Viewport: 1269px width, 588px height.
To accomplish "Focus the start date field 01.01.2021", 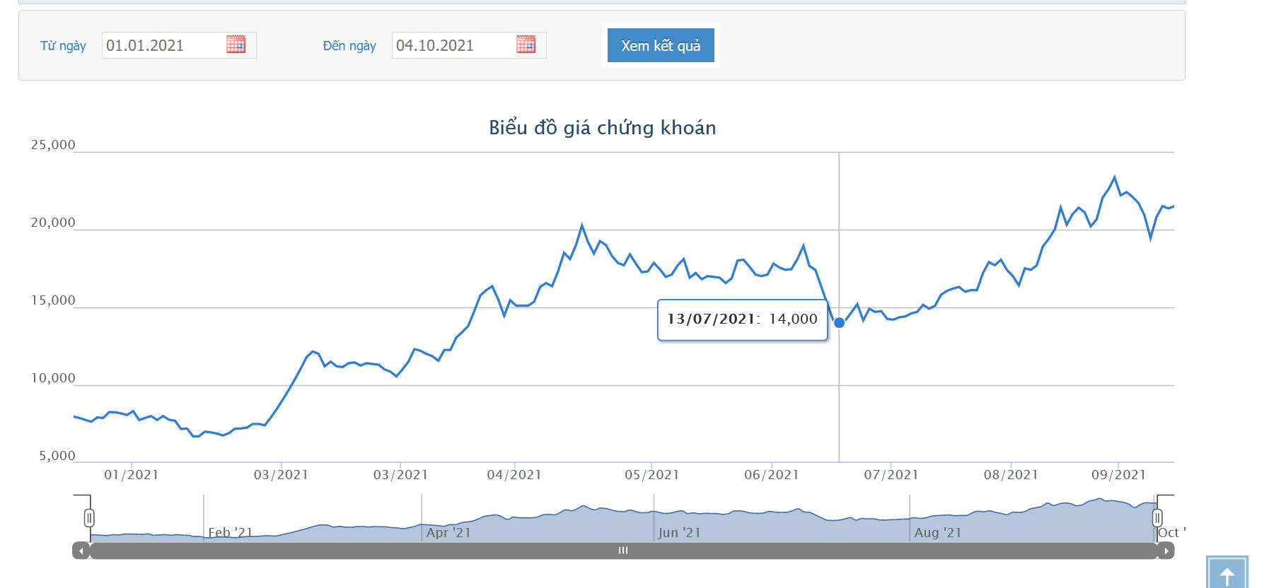I will 163,45.
